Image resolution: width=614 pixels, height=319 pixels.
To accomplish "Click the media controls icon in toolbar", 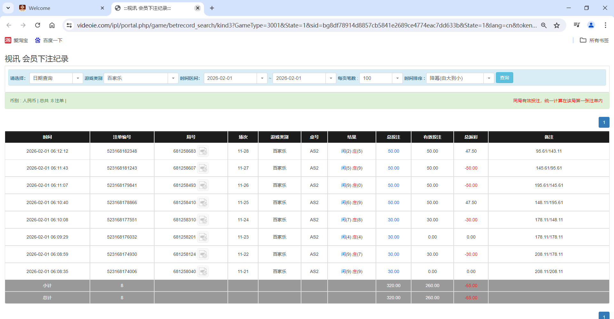I will 576,25.
